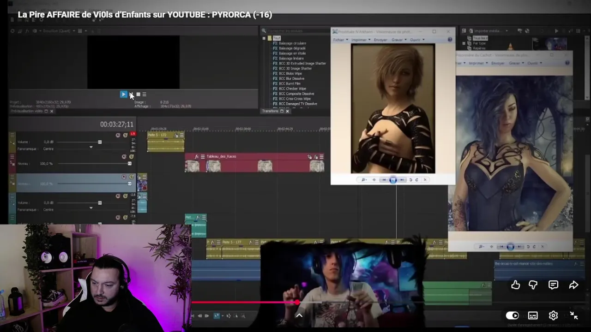Screen dimensions: 591x332
Task: Open Graver dropdown in Cachot photo viewer
Action: 516,63
